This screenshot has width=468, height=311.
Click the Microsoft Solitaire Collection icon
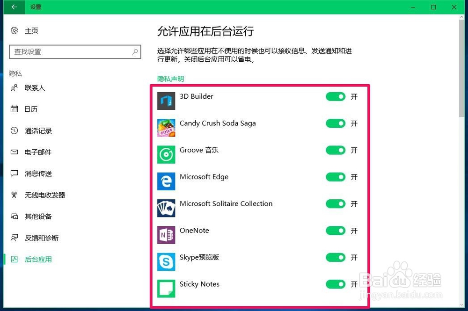tap(166, 208)
